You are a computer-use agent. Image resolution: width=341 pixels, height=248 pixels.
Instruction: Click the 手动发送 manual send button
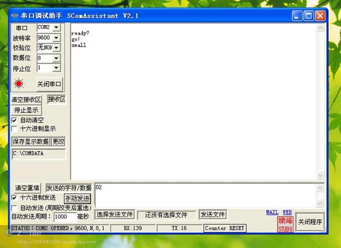(x=77, y=198)
